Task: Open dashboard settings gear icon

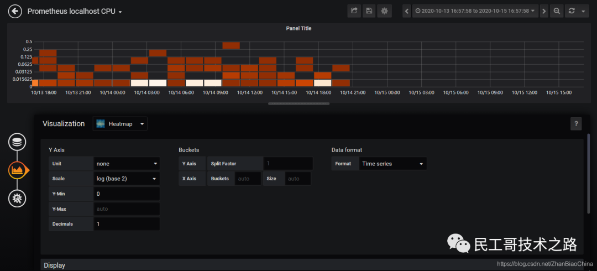Action: coord(385,11)
